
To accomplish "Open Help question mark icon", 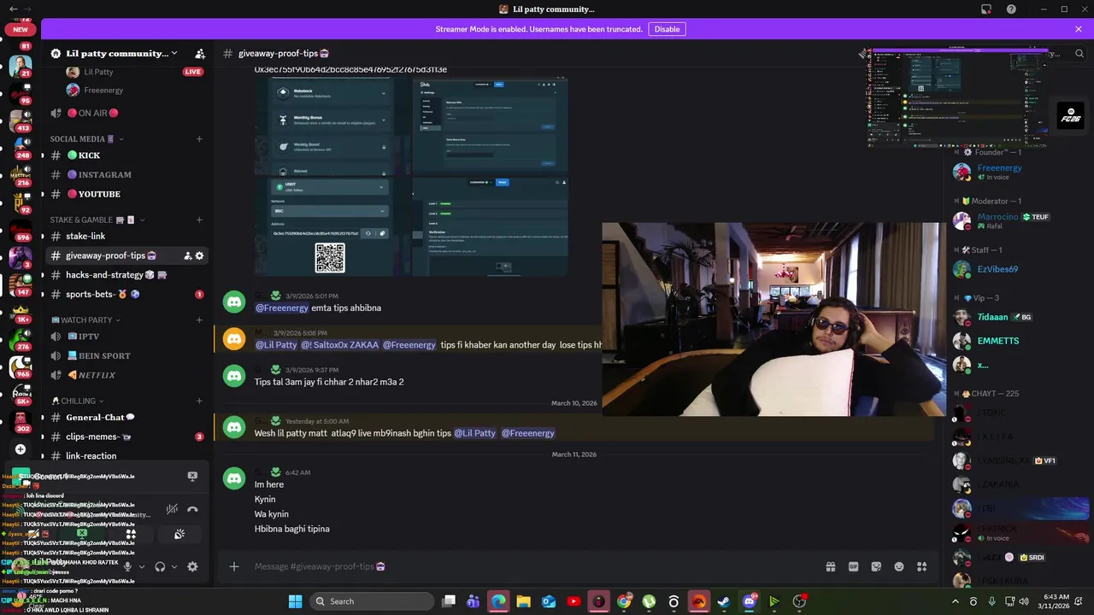I will (1011, 9).
